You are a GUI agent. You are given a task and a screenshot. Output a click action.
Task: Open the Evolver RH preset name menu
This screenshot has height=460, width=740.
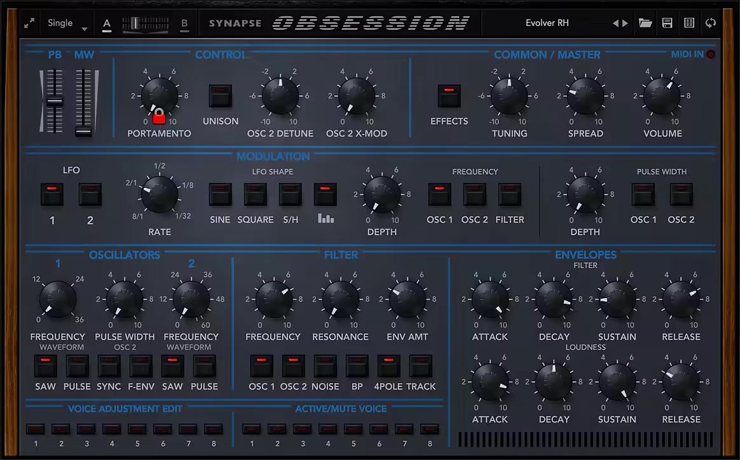click(x=547, y=24)
